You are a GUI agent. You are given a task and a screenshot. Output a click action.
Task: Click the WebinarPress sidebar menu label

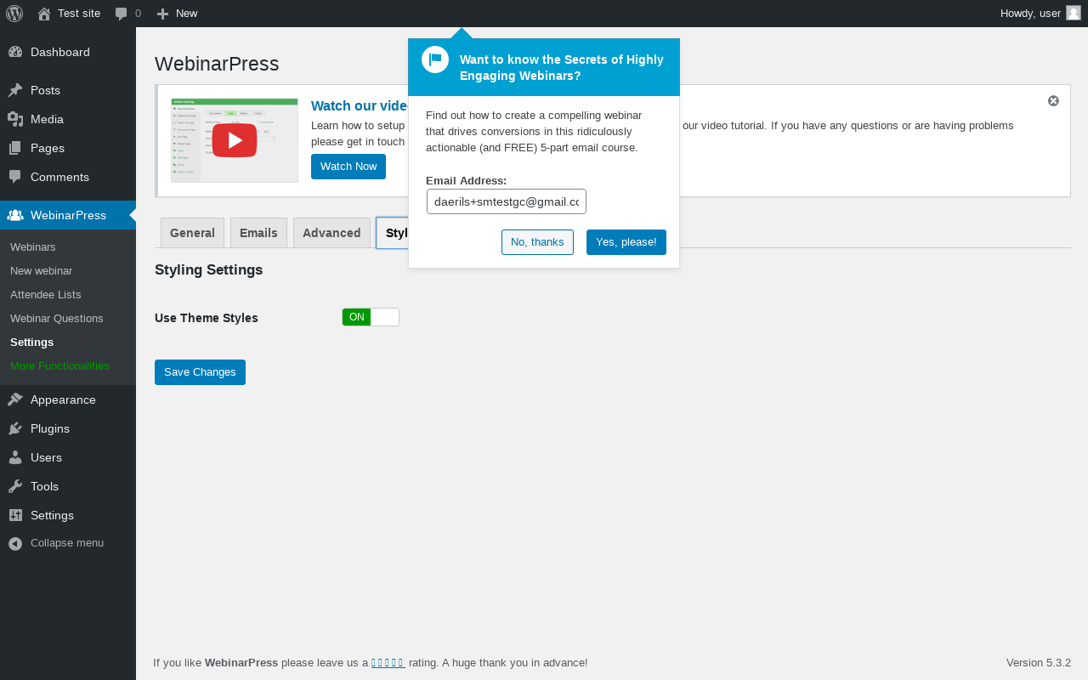(68, 215)
